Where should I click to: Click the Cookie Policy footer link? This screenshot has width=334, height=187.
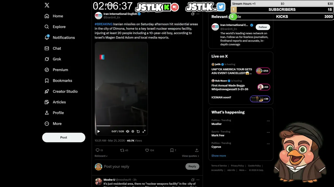tap(254, 166)
